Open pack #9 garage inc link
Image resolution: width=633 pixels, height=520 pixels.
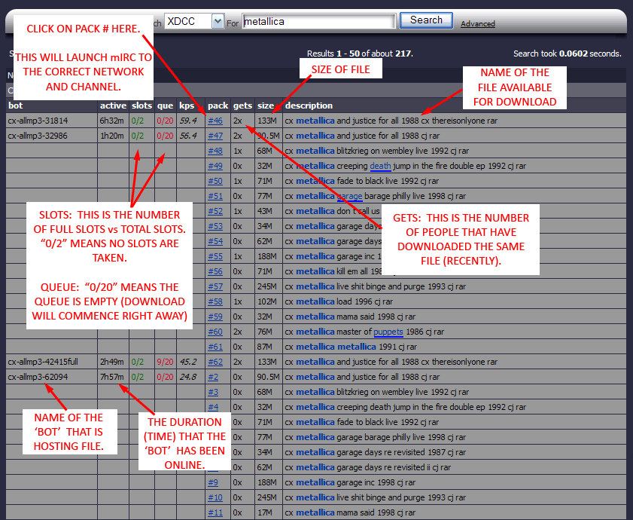coord(213,482)
